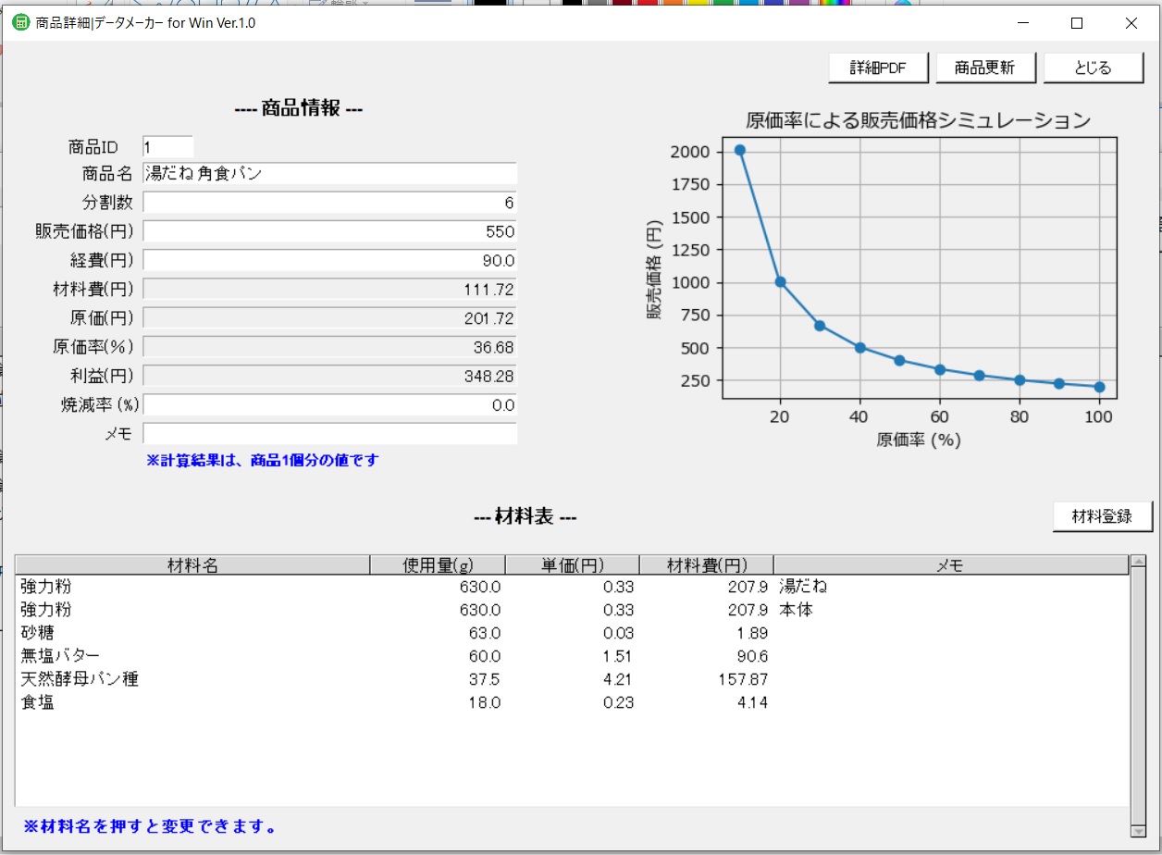This screenshot has width=1162, height=855.
Task: Click the 販売価格(円) field showing 550
Action: click(329, 231)
